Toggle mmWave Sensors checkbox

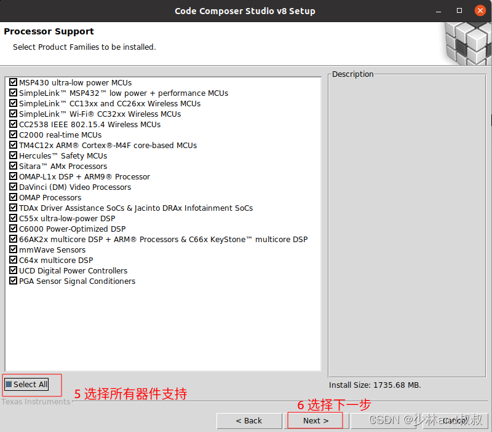(x=13, y=249)
